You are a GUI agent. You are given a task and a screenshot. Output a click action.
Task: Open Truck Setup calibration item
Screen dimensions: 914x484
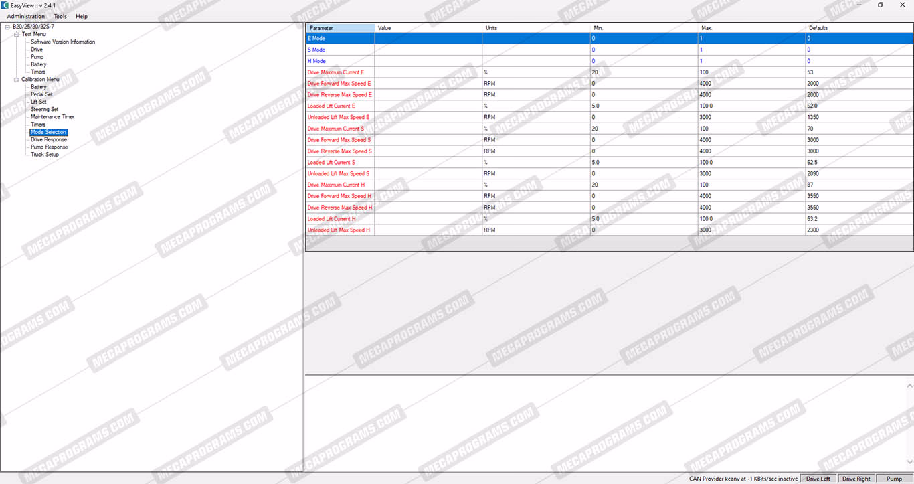tap(45, 155)
